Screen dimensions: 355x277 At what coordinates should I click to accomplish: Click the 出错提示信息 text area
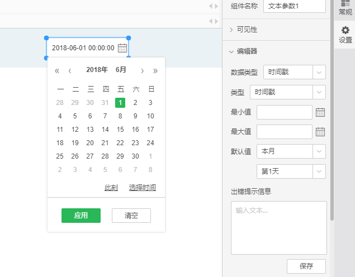click(278, 228)
